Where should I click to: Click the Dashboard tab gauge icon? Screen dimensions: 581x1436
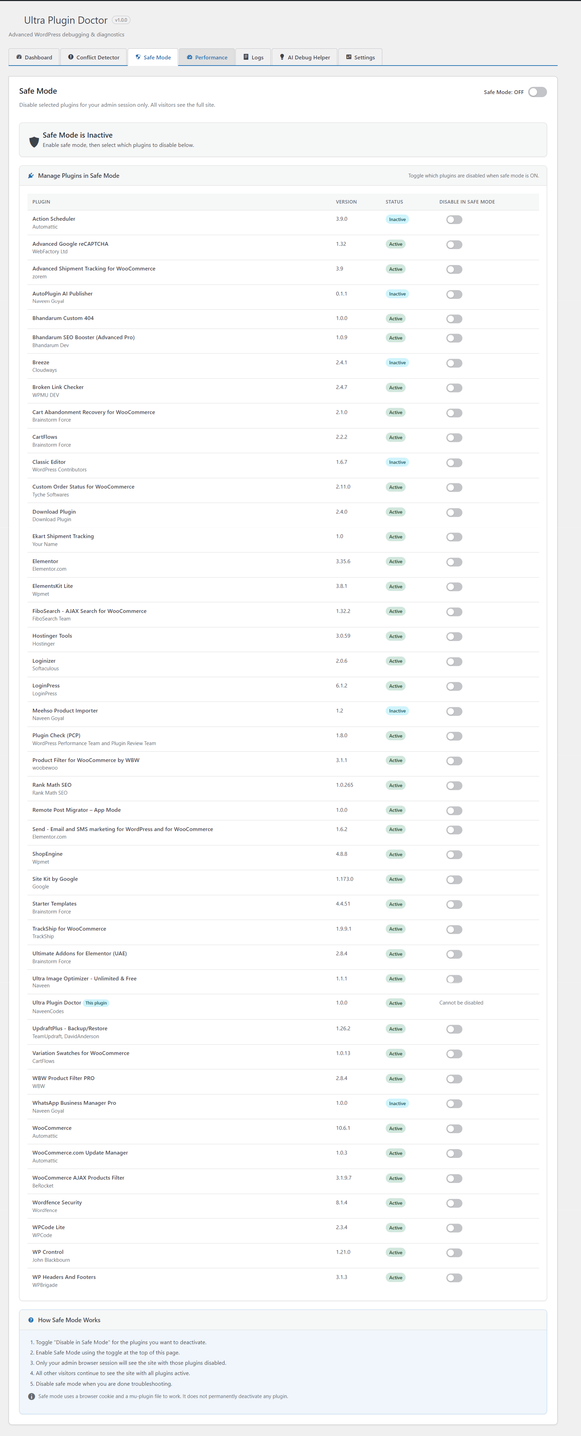coord(19,57)
